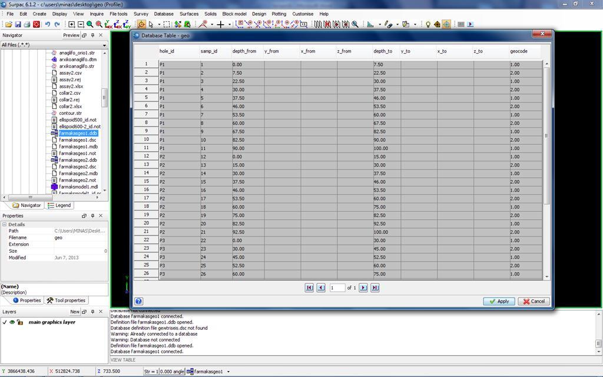The height and width of the screenshot is (377, 603).
Task: Open the Block model menu
Action: pyautogui.click(x=234, y=14)
